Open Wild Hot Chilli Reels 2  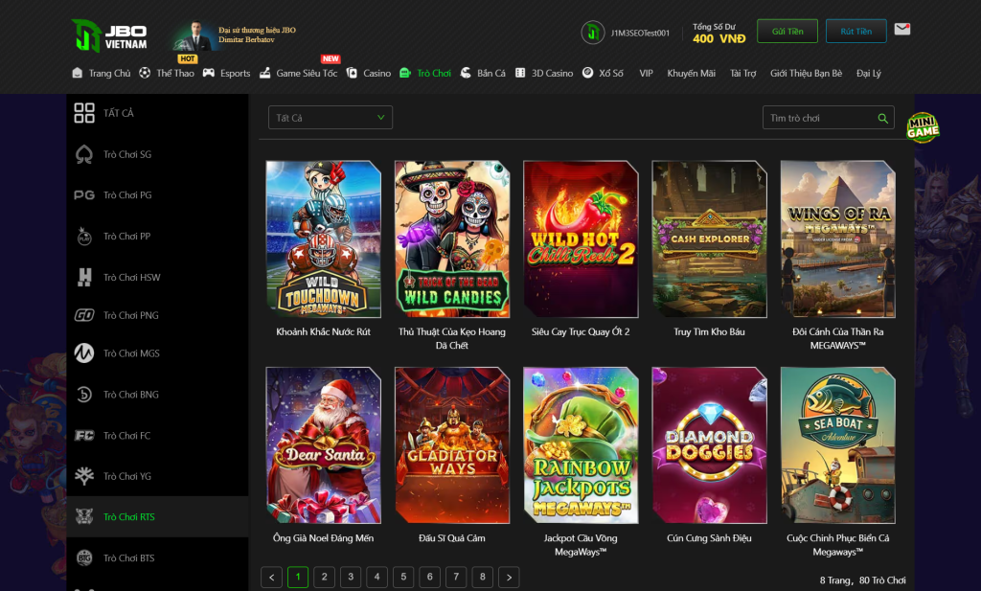point(581,239)
